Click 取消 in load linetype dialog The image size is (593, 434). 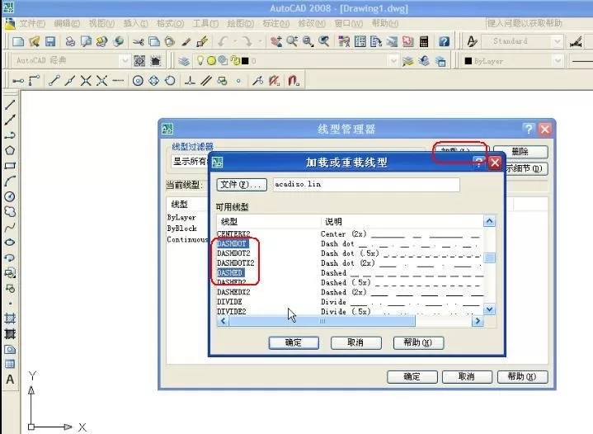pyautogui.click(x=355, y=342)
